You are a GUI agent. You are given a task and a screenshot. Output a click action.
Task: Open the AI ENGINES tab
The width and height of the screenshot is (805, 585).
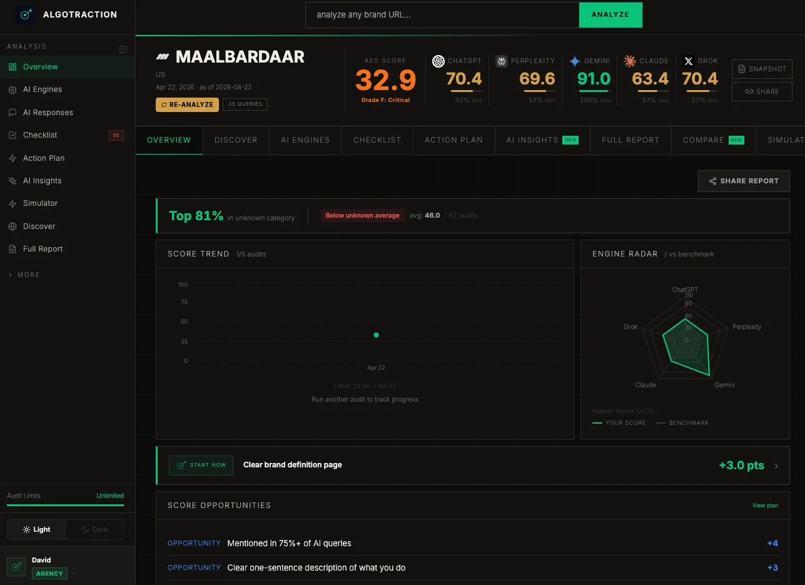(x=305, y=140)
